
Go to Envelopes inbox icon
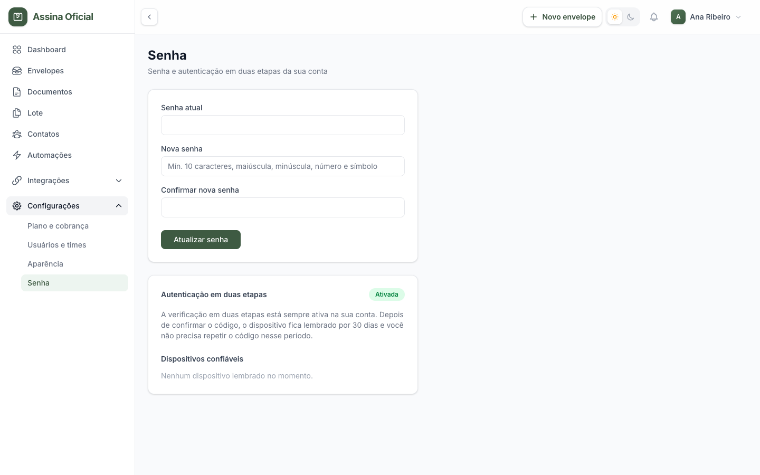click(x=17, y=71)
